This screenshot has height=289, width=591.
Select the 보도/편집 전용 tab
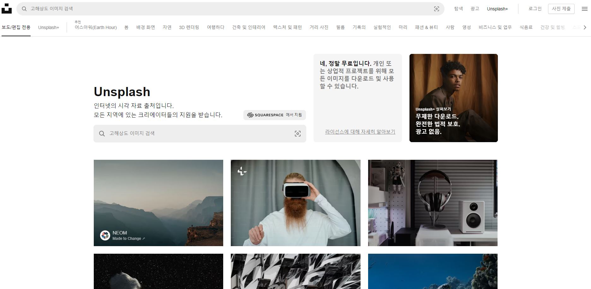[16, 27]
